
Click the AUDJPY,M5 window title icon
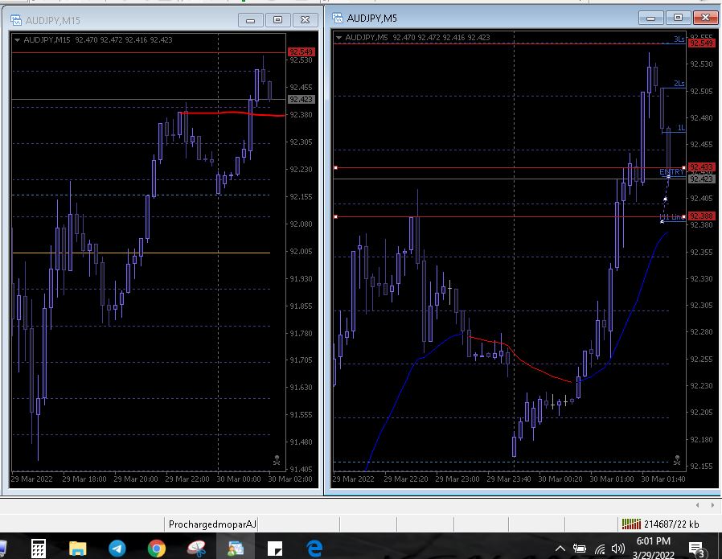[338, 18]
